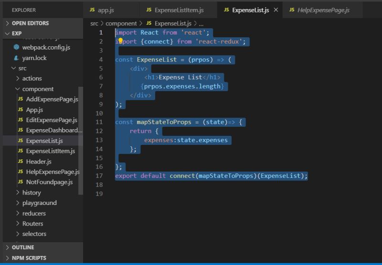Click the src breadcrumb segment

94,23
